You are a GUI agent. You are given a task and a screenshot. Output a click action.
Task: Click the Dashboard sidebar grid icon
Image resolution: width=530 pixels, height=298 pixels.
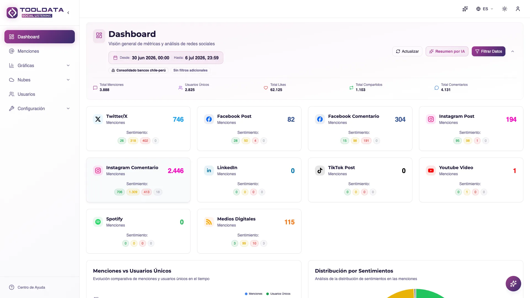click(x=12, y=37)
